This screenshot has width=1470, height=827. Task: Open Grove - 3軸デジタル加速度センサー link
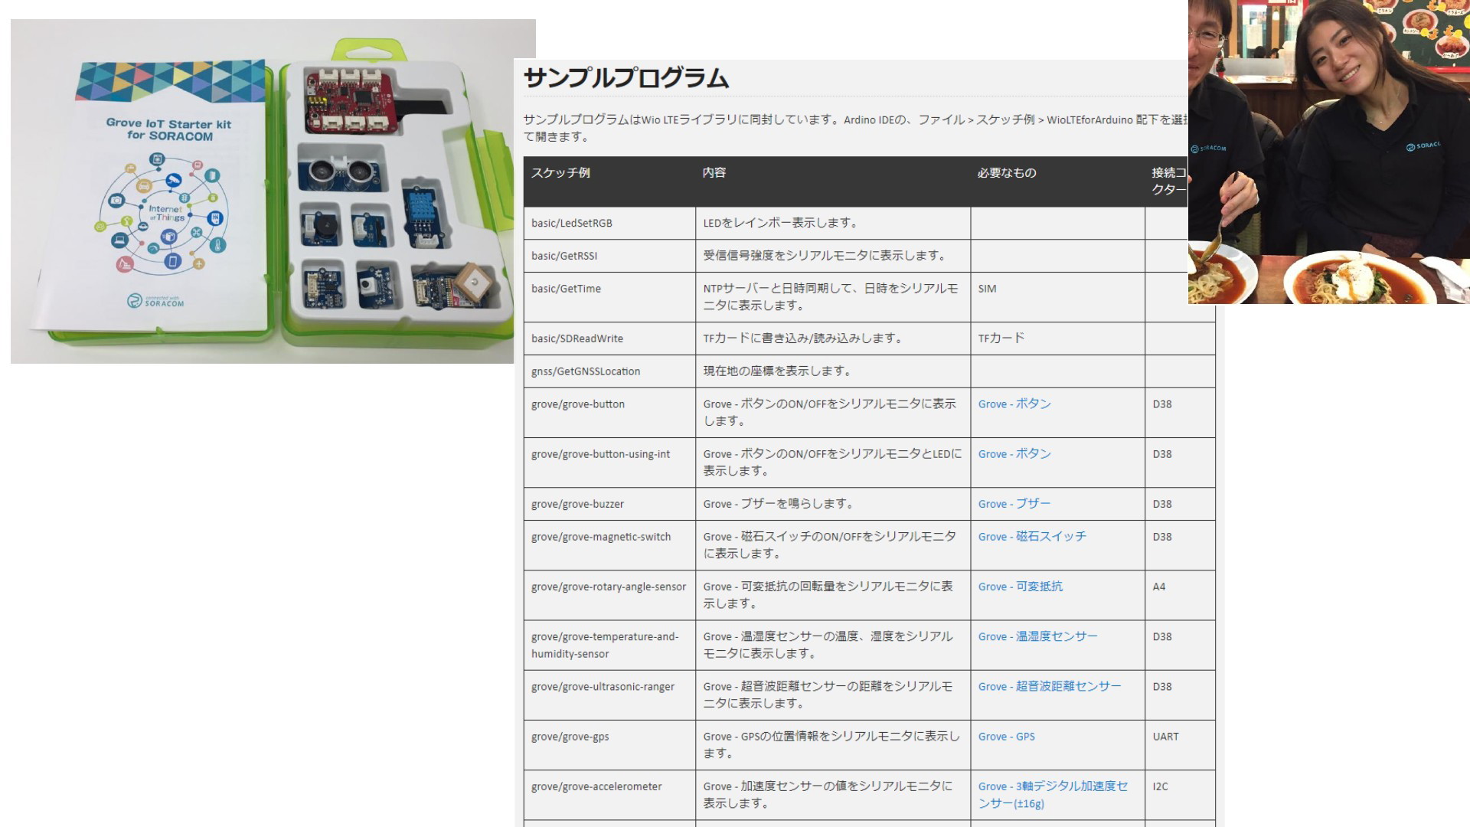click(1053, 795)
